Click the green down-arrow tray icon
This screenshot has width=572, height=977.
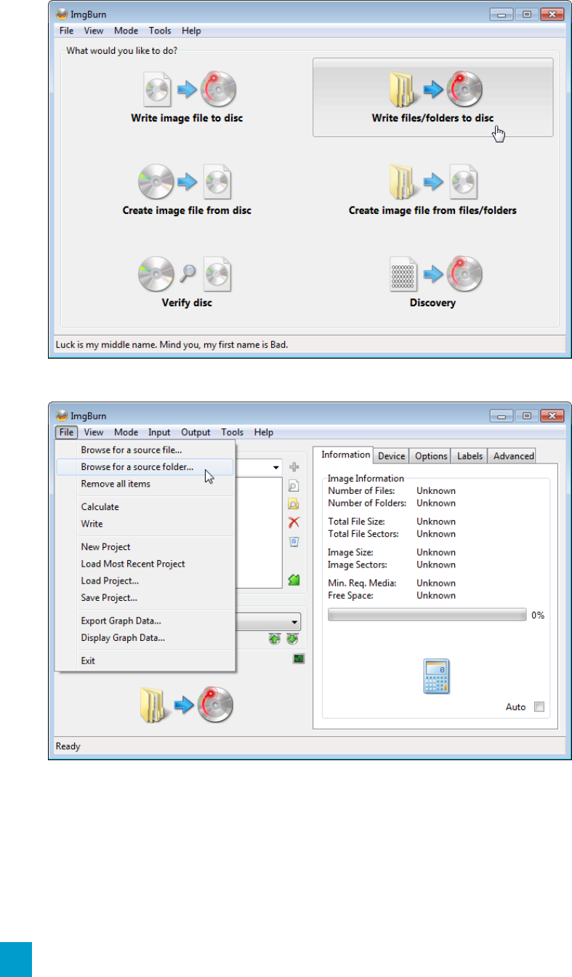(x=291, y=639)
